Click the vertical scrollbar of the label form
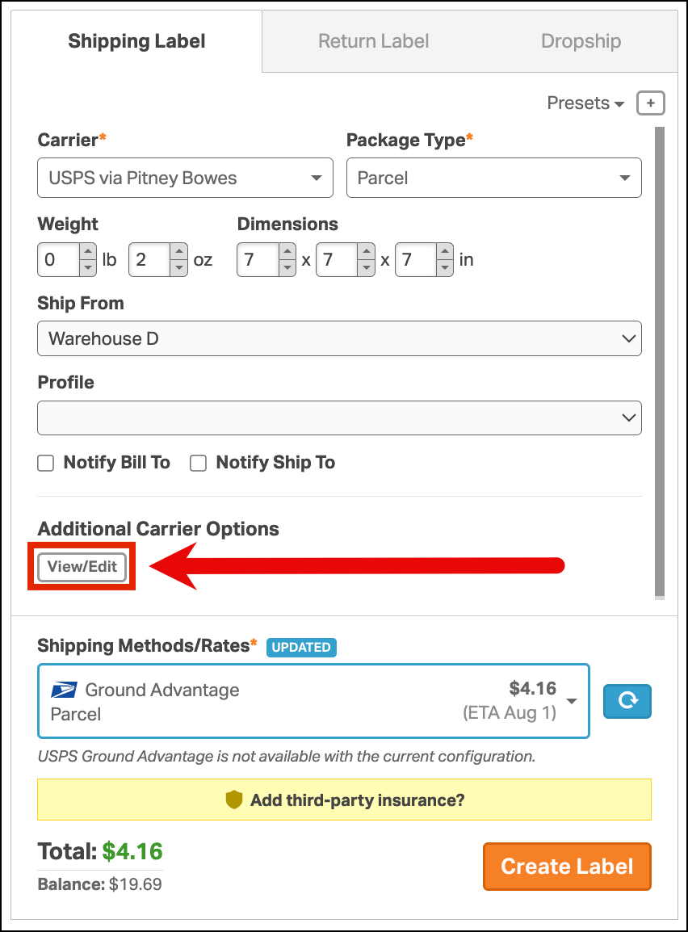688x932 pixels. pos(660,361)
